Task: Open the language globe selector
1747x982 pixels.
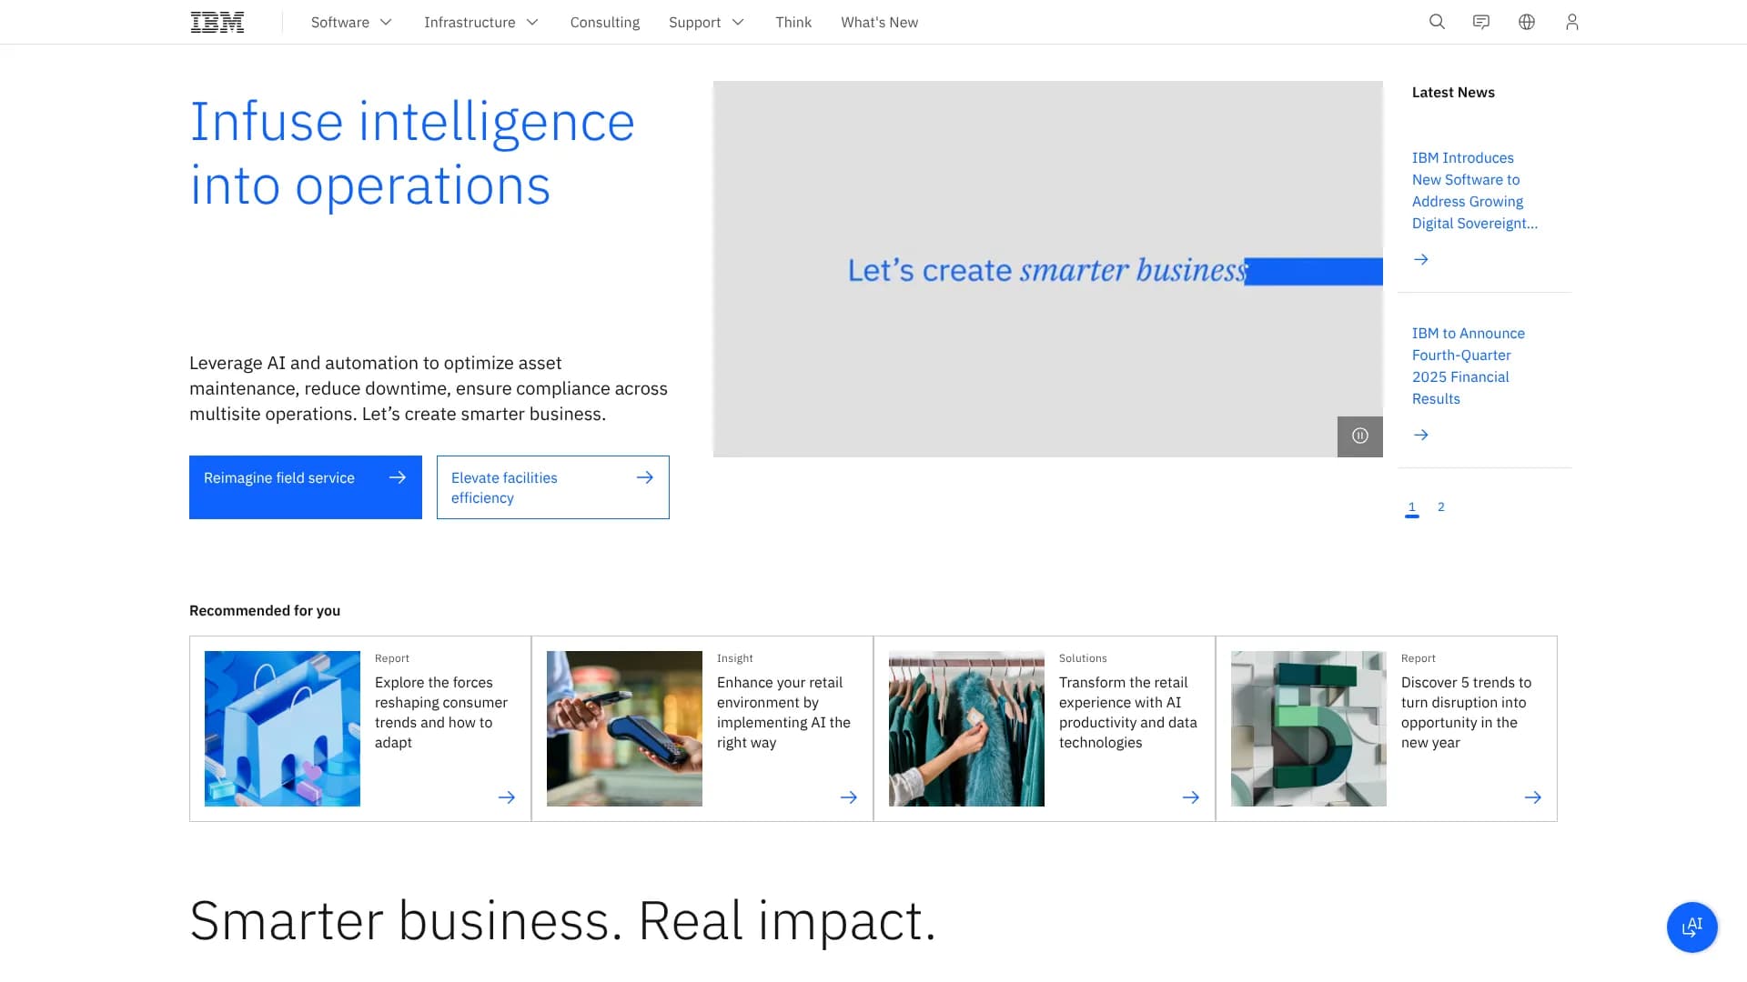Action: [1526, 21]
